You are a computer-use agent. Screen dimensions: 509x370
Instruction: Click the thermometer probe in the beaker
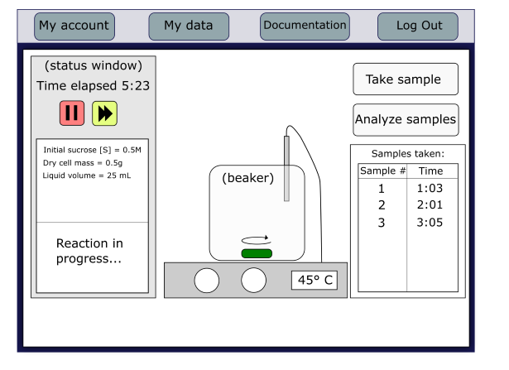286,168
